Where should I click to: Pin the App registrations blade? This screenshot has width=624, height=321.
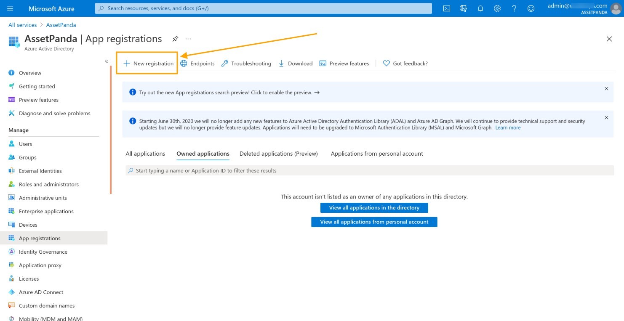coord(175,39)
